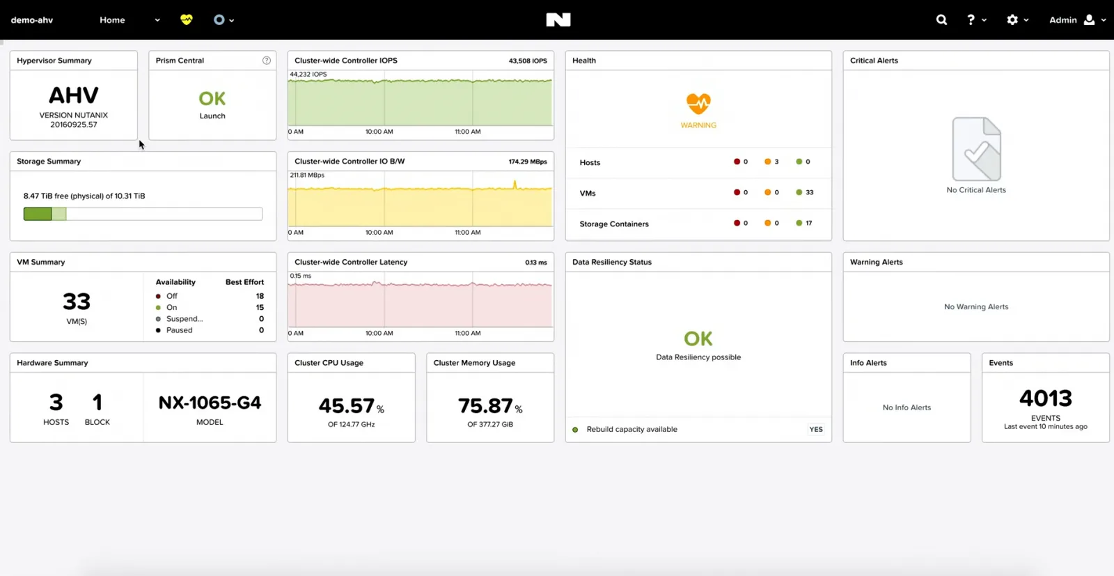
Task: Click the No Critical Alerts document icon
Action: coord(976,149)
